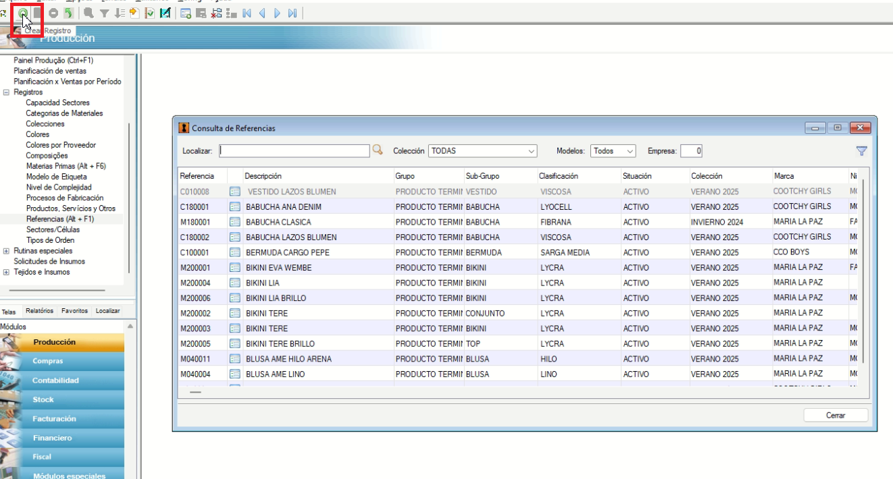
Task: Collapse the Registros tree node
Action: pyautogui.click(x=7, y=92)
